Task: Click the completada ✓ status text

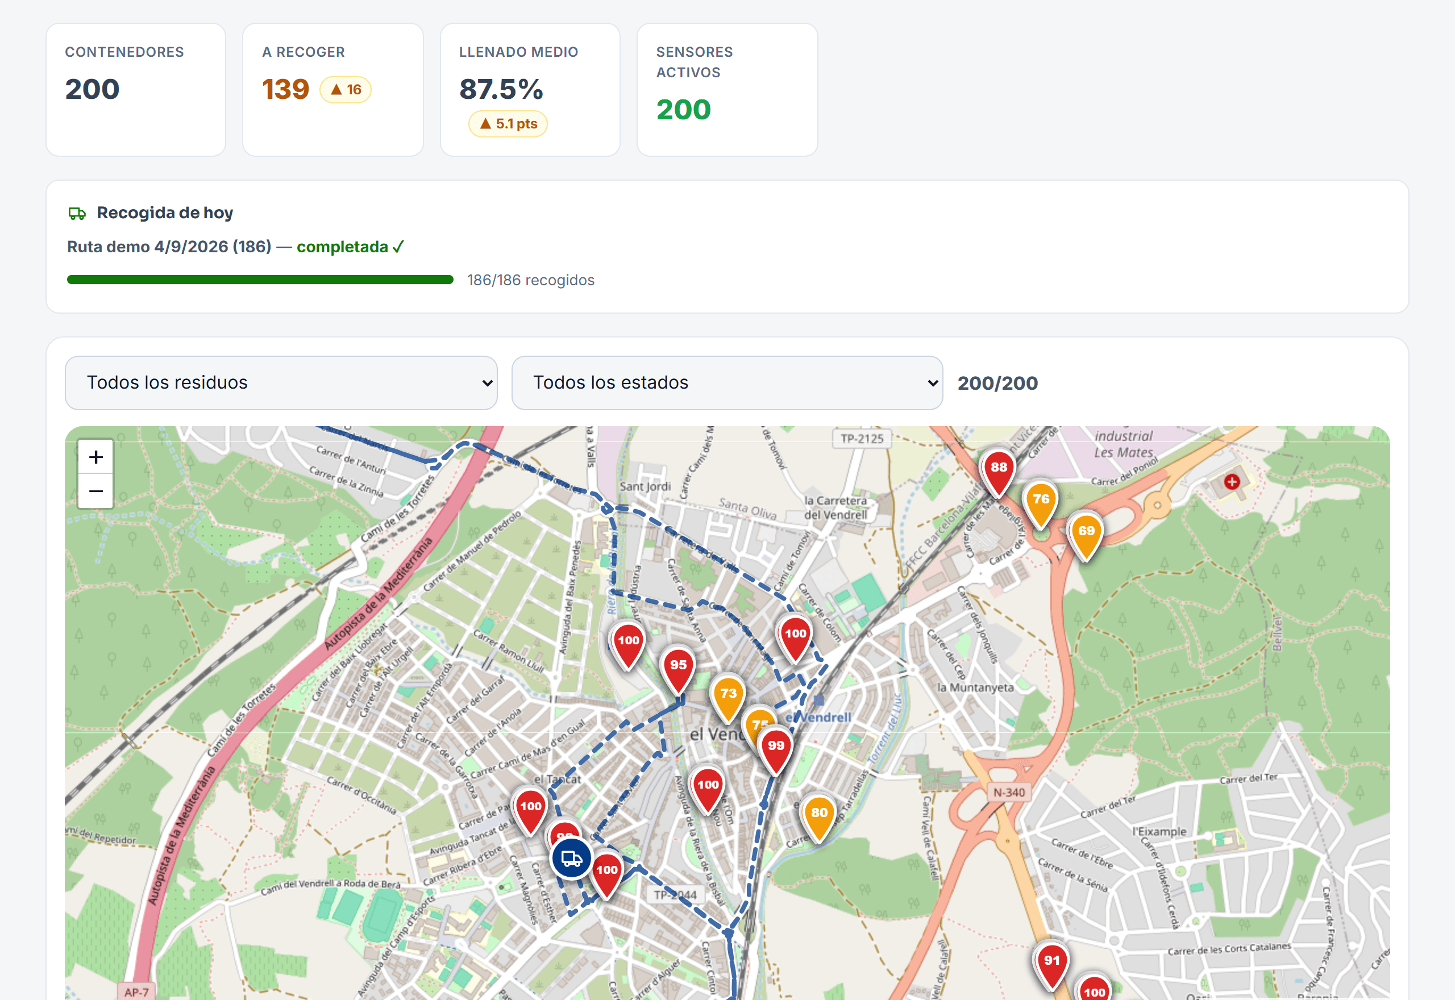Action: (x=350, y=247)
